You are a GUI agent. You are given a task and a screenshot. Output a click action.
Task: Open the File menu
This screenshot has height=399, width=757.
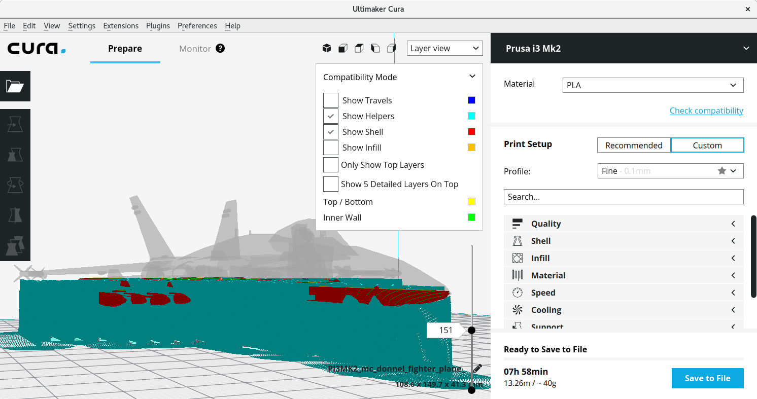[10, 26]
